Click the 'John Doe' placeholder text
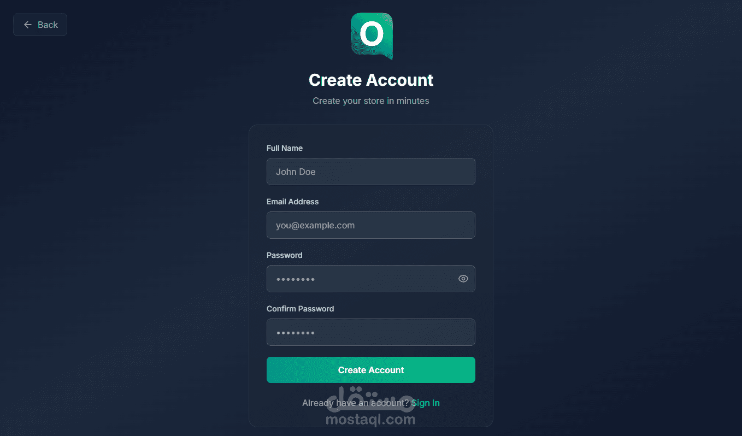Image resolution: width=742 pixels, height=436 pixels. [296, 172]
